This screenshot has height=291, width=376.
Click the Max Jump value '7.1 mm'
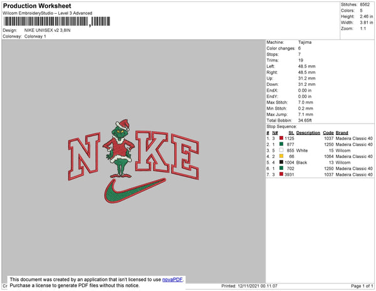[306, 114]
